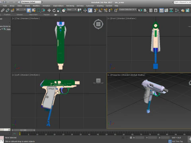This screenshot has width=191, height=143.
Task: Click the Bind to Space Warp icon
Action: tap(12, 10)
